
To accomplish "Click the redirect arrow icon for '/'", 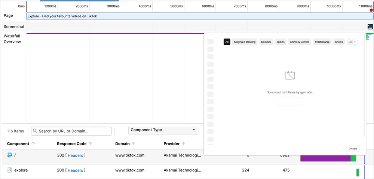I will click(10, 155).
